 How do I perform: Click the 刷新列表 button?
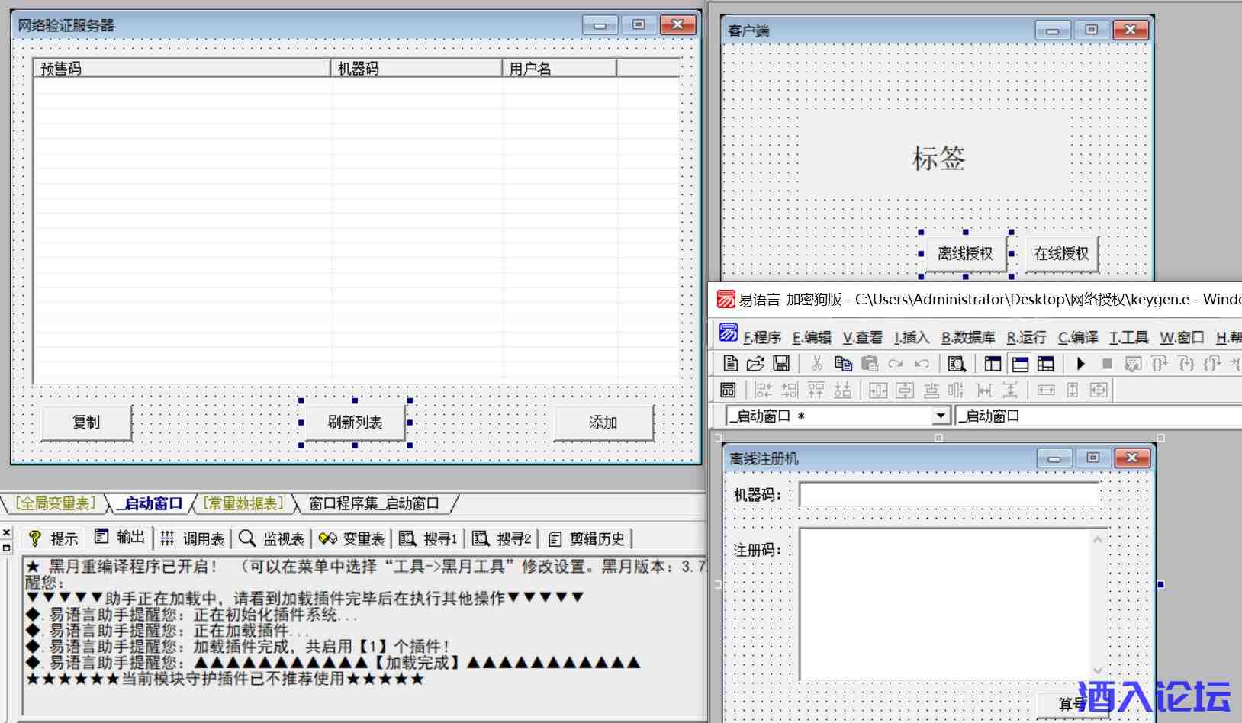click(355, 423)
